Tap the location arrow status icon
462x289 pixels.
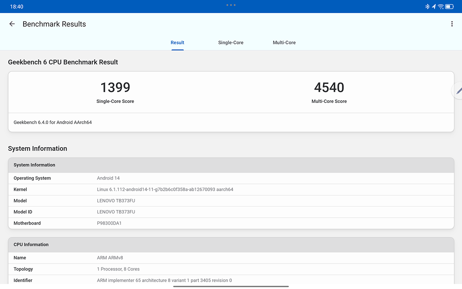[x=434, y=7]
